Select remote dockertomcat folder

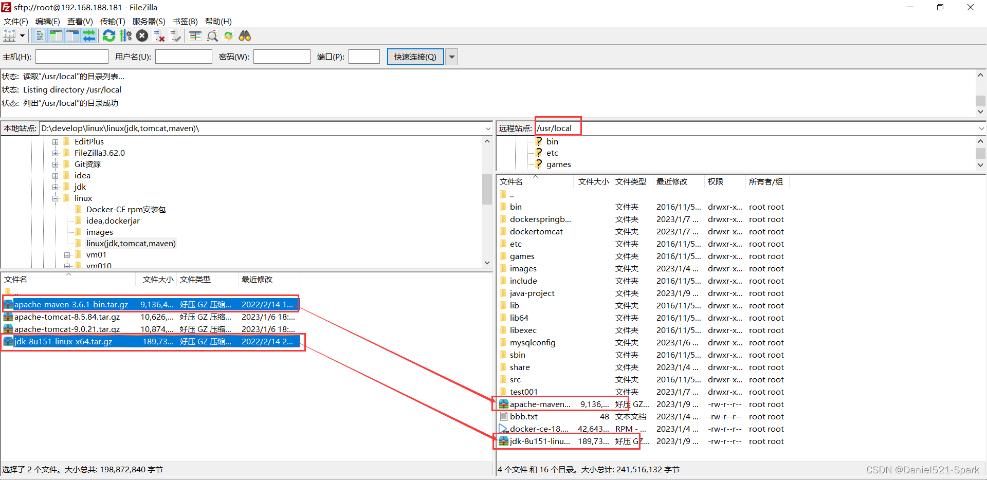tap(536, 232)
